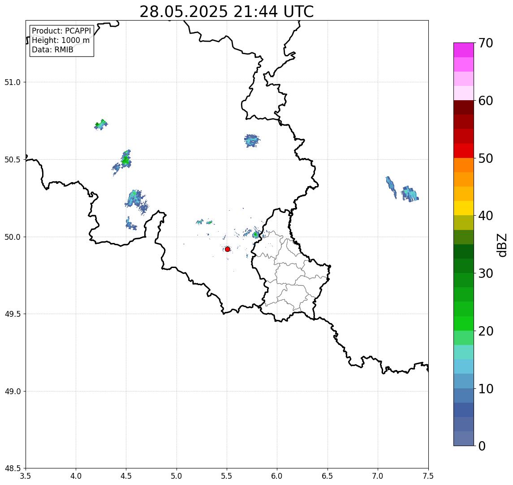The width and height of the screenshot is (513, 485).
Task: Click the longitude label 5.5
Action: [227, 476]
